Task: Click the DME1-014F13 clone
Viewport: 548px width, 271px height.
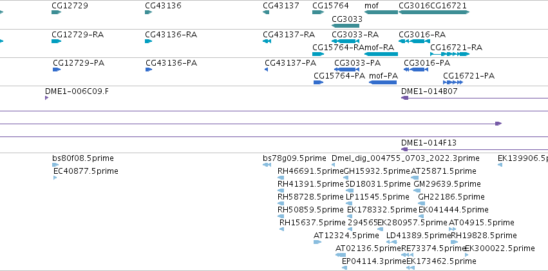Action: [475, 149]
